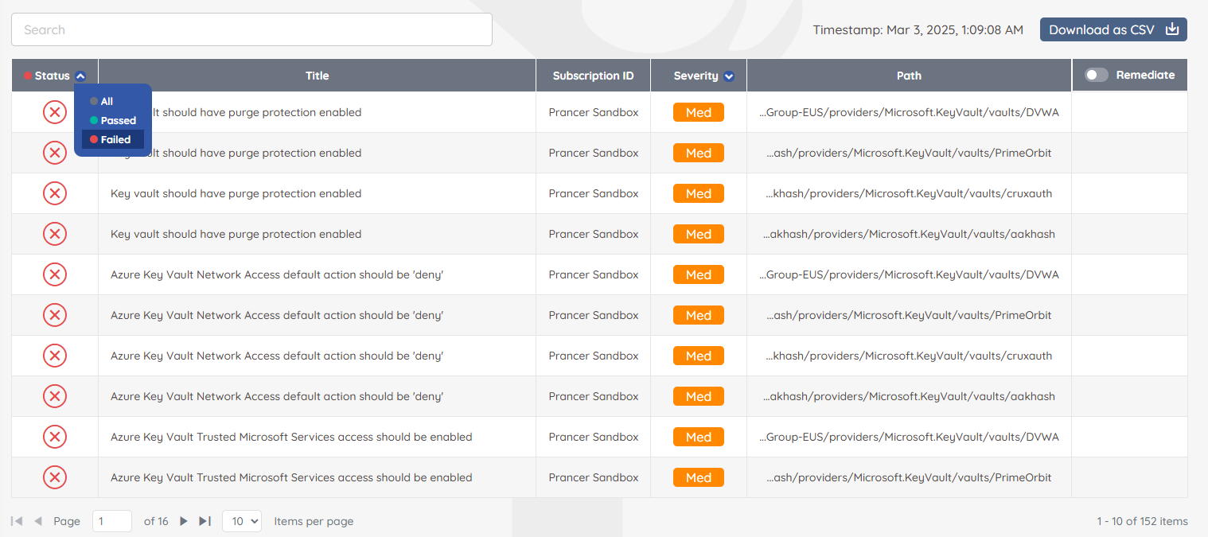The width and height of the screenshot is (1208, 537).
Task: Click failed icon for Network Access DVWA row
Action: (x=54, y=274)
